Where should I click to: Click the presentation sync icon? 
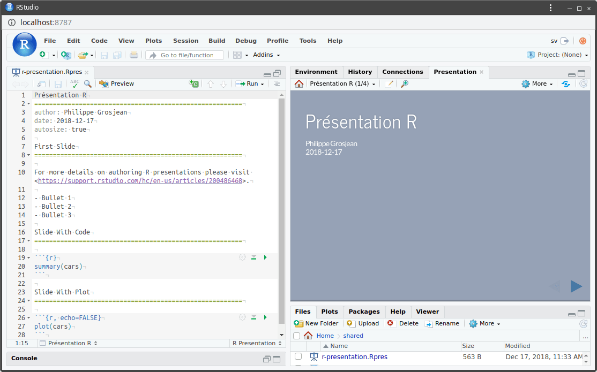566,84
